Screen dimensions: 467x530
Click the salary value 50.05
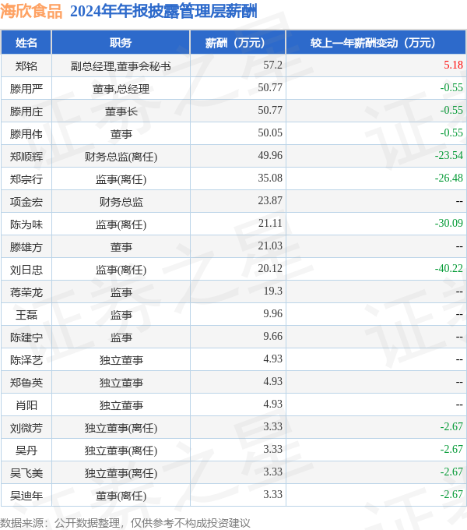click(270, 132)
